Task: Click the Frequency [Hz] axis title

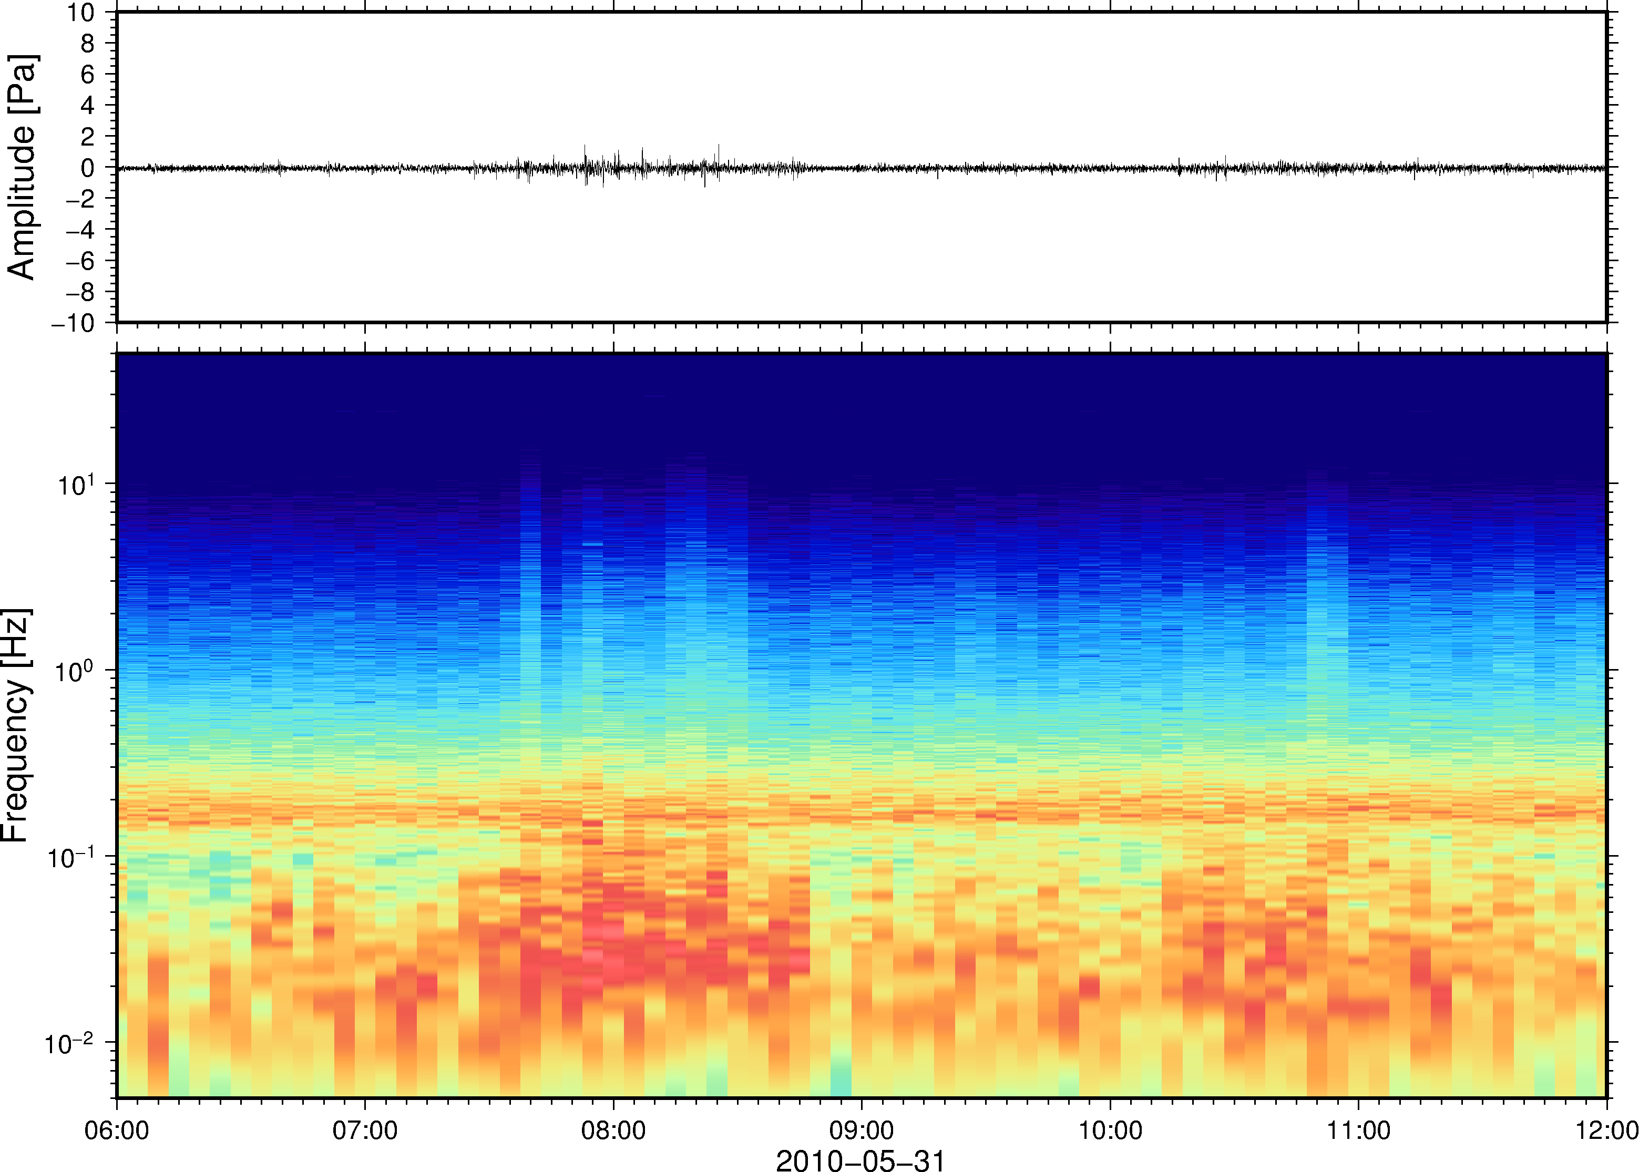Action: (16, 725)
